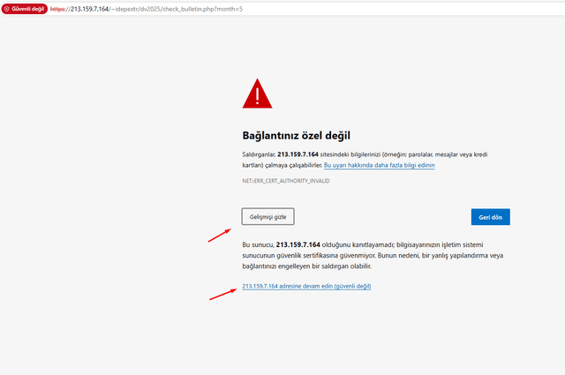Click the bold 213.159.7.164 after 'Bu sunucu'
This screenshot has width=565, height=375.
pyautogui.click(x=298, y=244)
